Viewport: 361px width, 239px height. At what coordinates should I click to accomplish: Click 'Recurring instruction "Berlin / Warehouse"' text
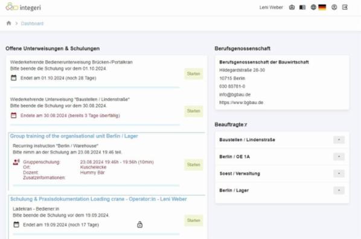pyautogui.click(x=56, y=146)
